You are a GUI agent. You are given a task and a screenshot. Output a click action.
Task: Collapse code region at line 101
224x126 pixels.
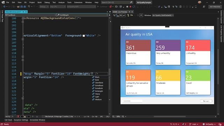click(23, 22)
